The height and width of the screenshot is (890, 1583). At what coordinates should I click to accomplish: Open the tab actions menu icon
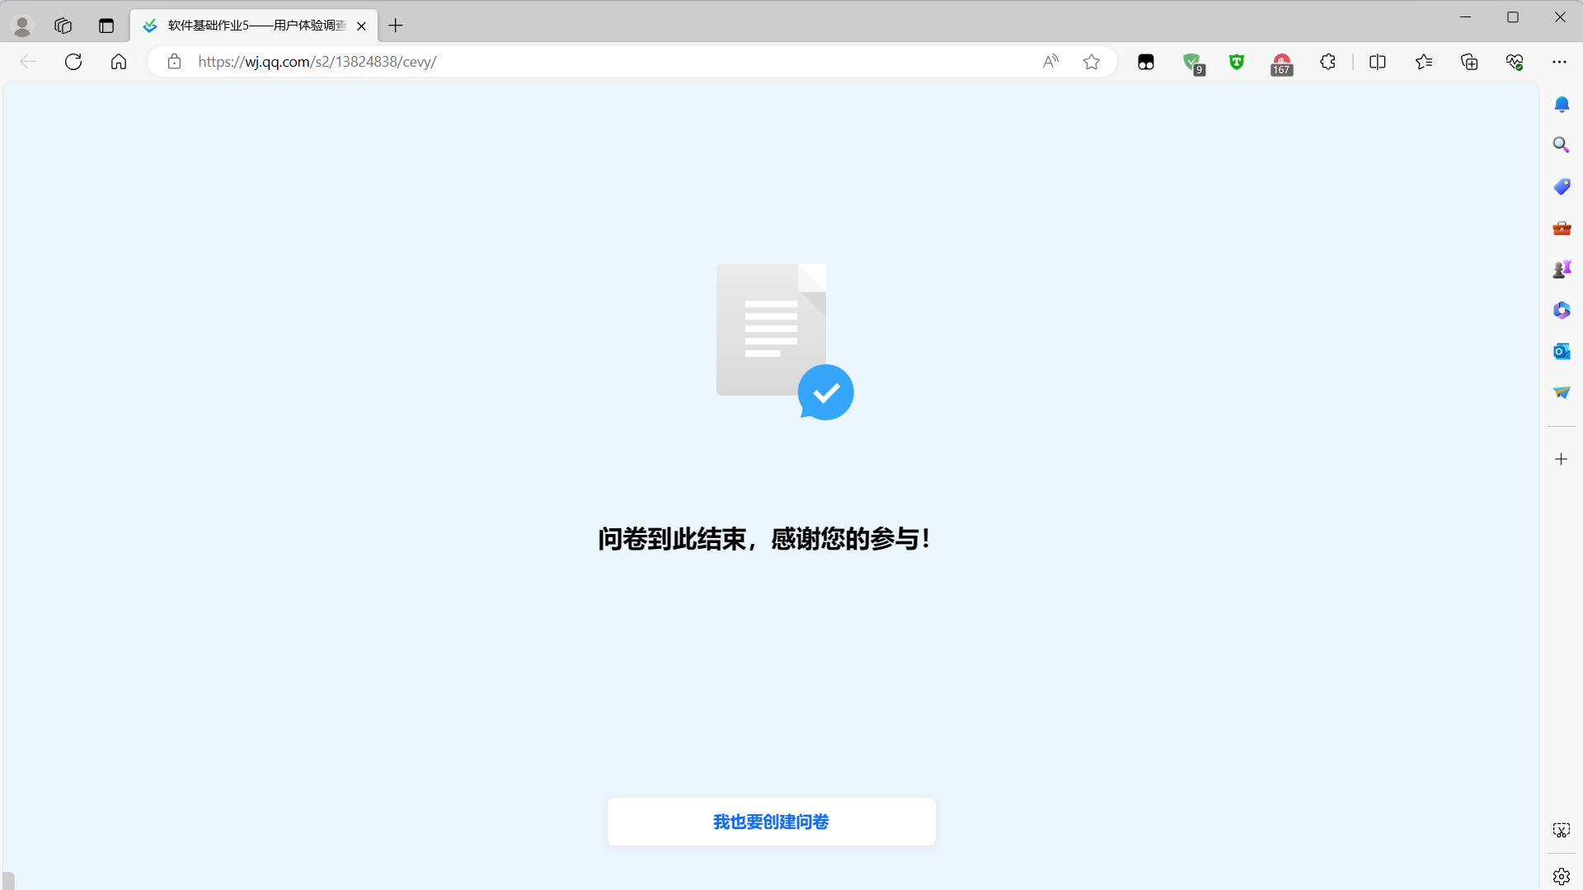point(106,26)
